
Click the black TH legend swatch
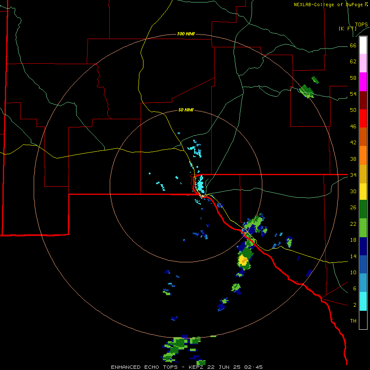tap(363, 320)
